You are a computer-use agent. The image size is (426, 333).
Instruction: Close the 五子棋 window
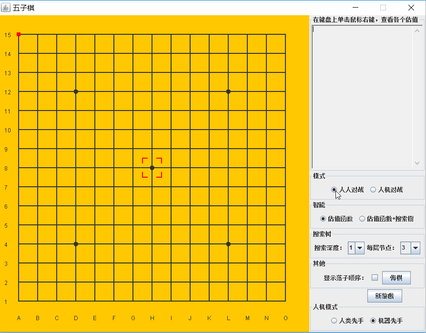click(x=411, y=8)
